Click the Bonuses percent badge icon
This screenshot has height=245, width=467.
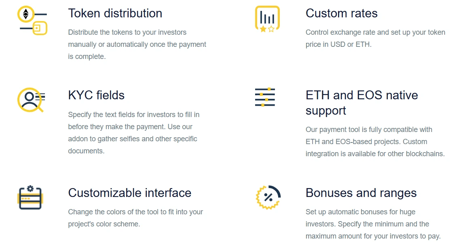click(268, 197)
